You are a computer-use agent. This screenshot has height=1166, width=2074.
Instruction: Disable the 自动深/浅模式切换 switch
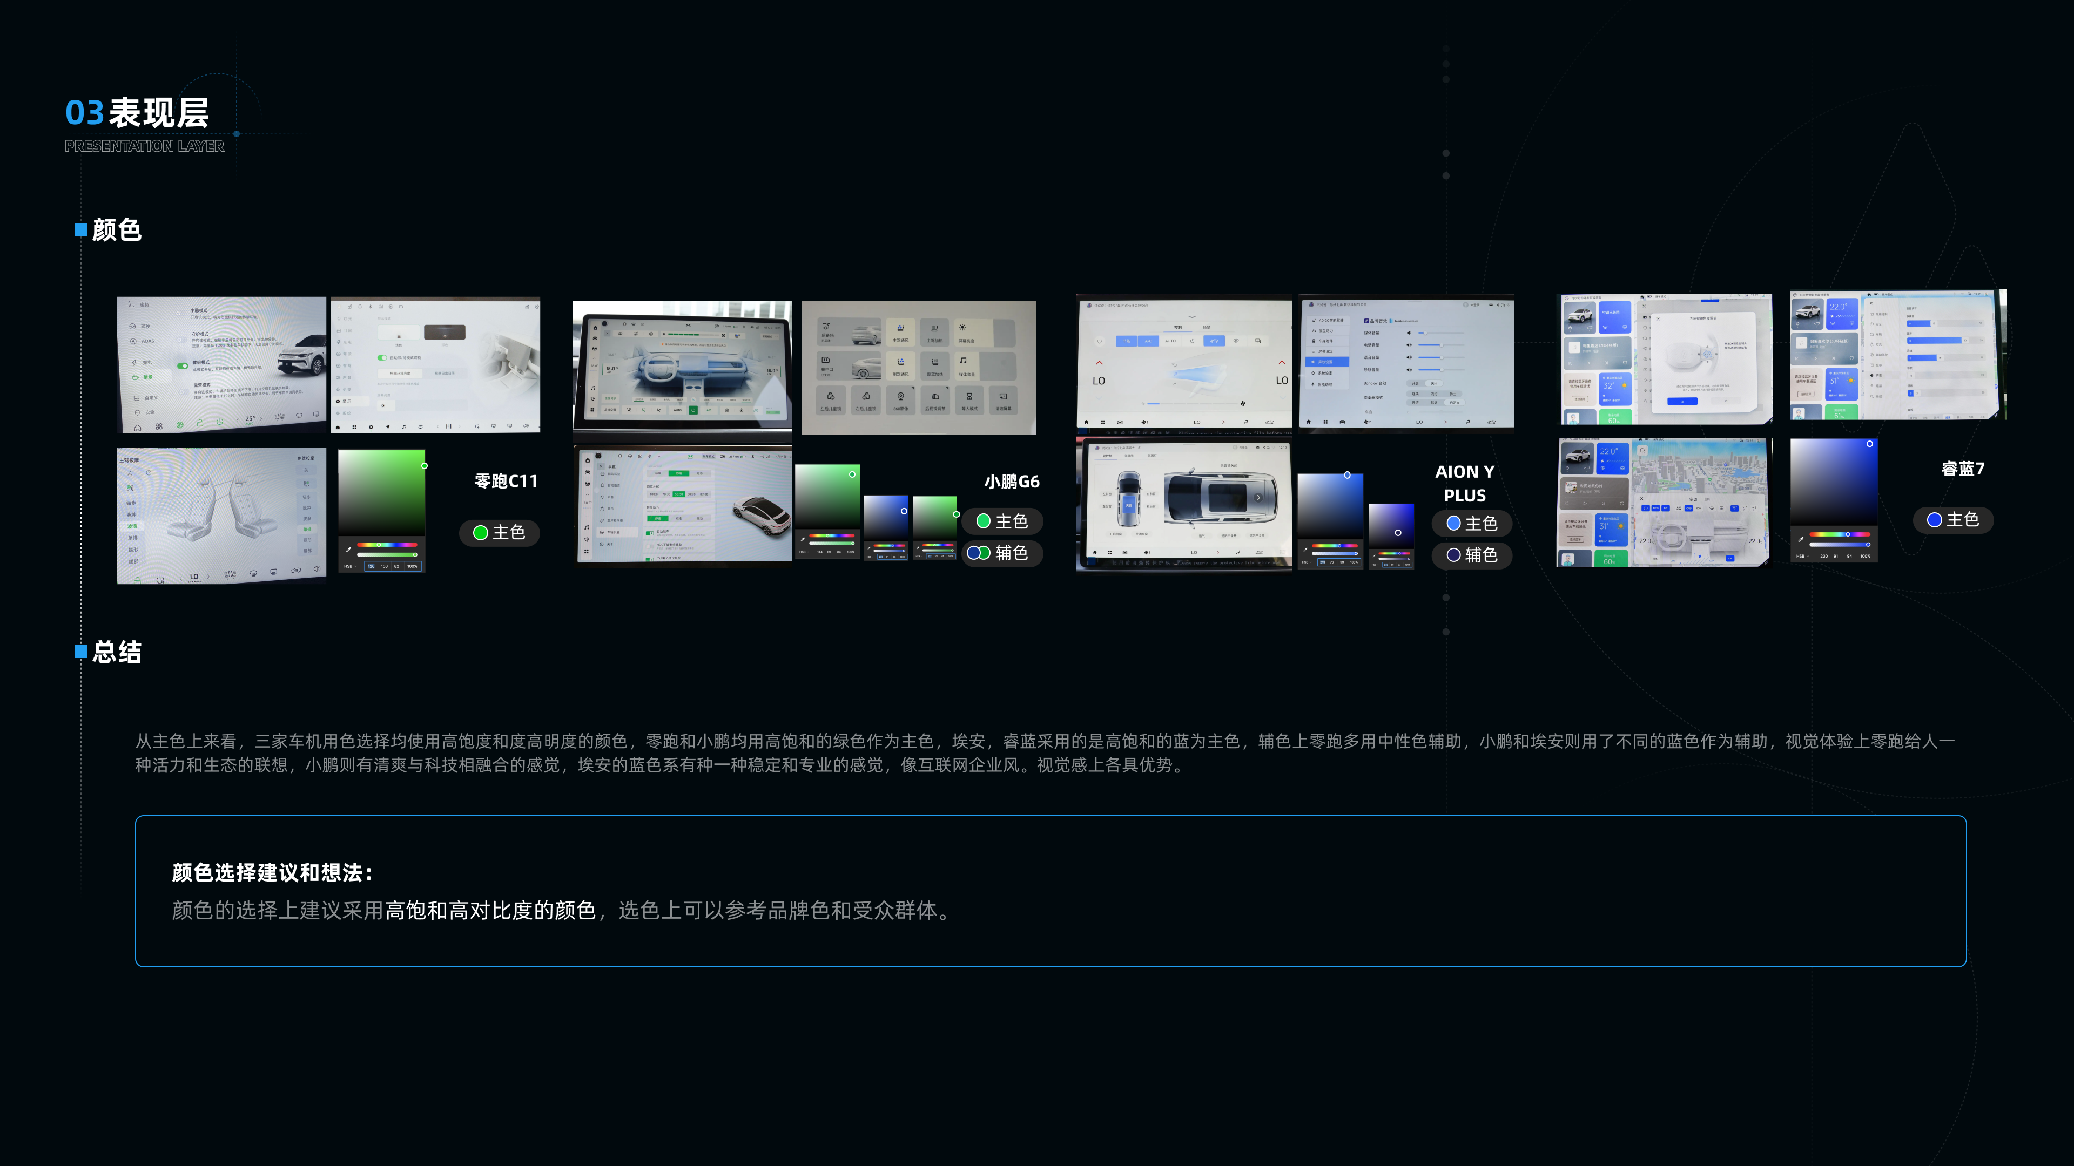382,358
